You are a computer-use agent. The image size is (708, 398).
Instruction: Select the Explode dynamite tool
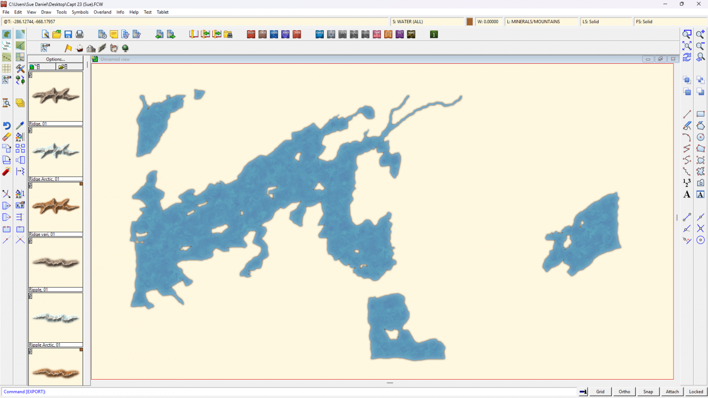click(7, 171)
